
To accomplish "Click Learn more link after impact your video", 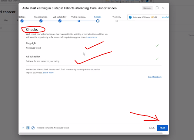I will (48, 73).
